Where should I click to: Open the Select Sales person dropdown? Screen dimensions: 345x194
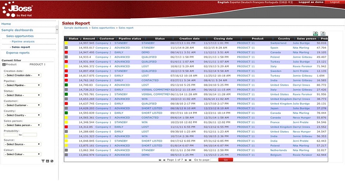[22, 125]
